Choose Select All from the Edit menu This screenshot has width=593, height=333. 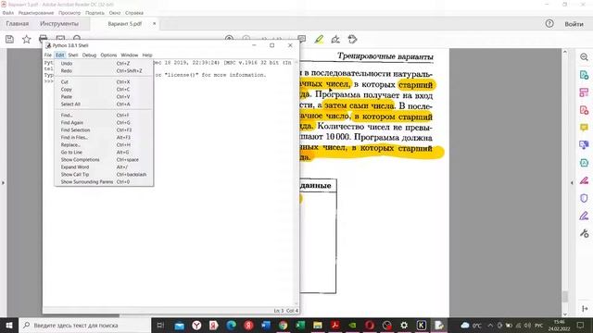pos(104,105)
